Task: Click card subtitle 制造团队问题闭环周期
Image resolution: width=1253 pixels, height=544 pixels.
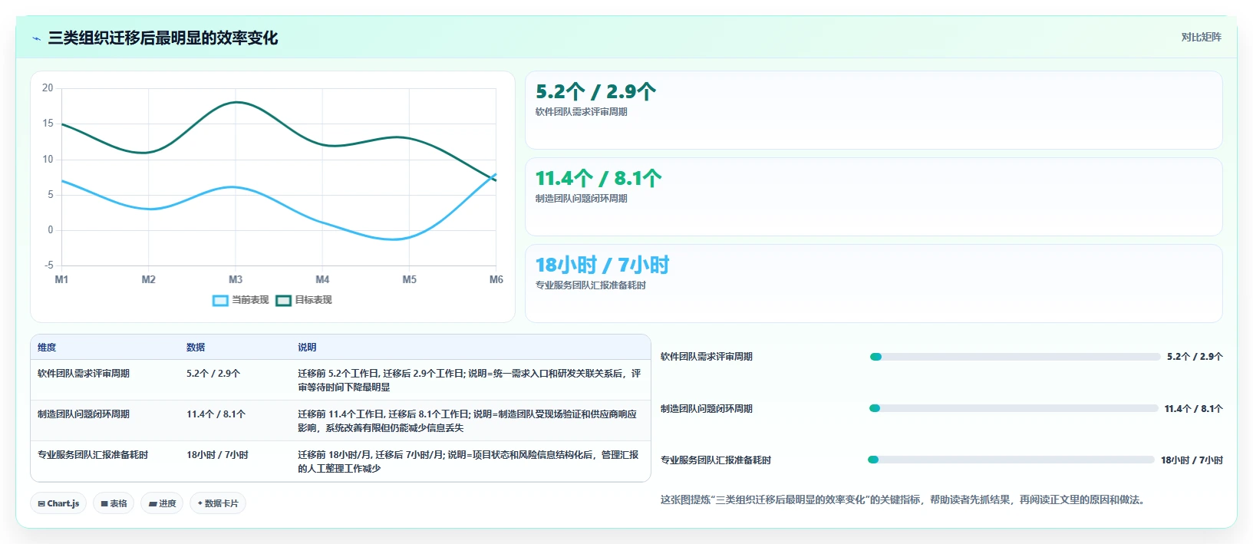Action: [582, 199]
